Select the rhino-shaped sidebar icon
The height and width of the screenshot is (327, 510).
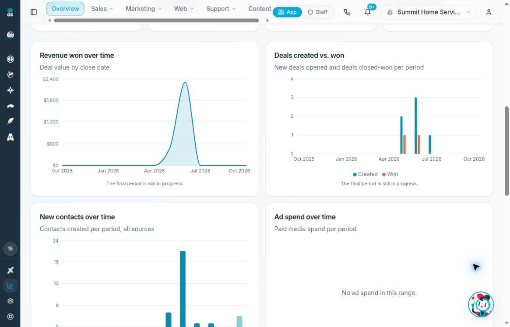(x=11, y=106)
